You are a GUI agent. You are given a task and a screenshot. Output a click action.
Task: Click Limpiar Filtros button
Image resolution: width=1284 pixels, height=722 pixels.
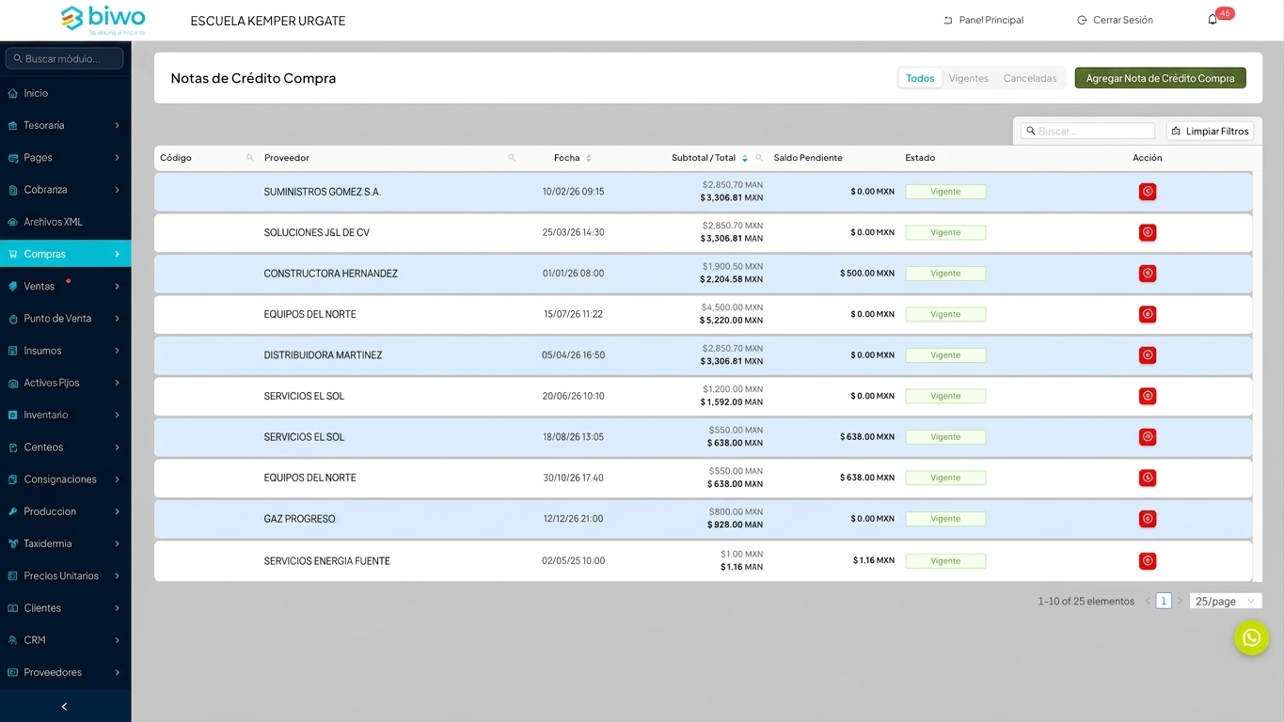[x=1210, y=131]
